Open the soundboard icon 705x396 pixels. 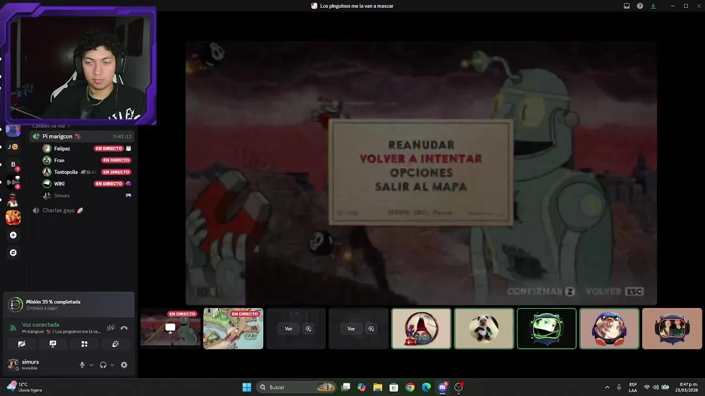click(116, 344)
